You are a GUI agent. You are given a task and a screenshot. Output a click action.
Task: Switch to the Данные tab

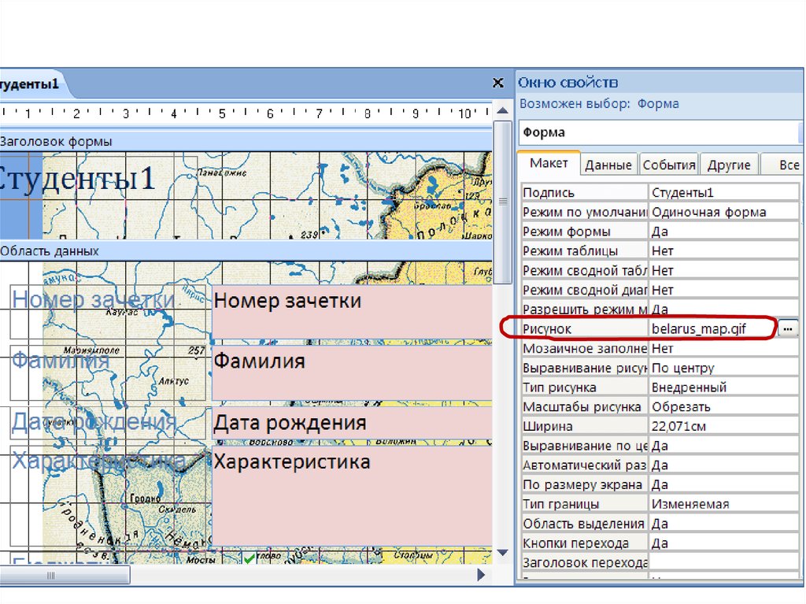[608, 165]
